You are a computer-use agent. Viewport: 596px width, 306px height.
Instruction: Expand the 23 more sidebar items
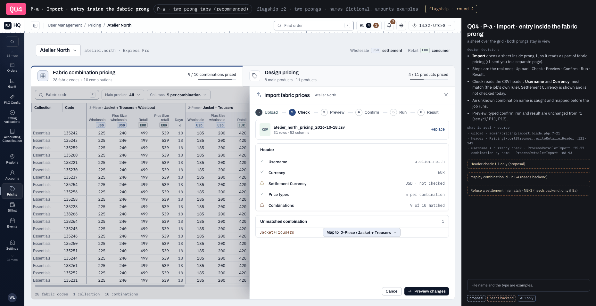[12, 258]
